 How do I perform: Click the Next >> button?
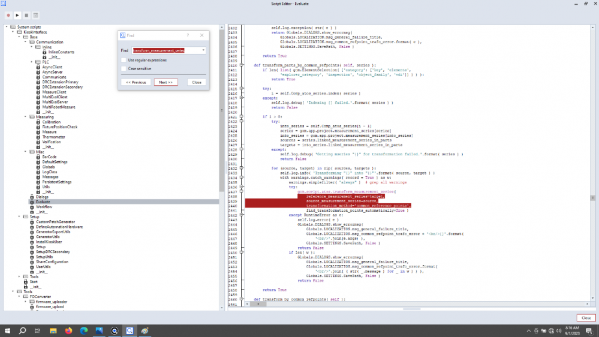[x=165, y=82]
